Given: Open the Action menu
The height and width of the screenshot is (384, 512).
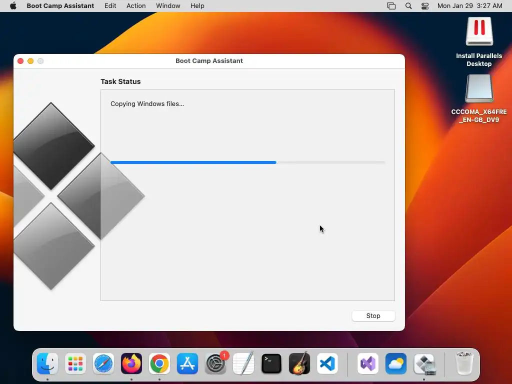Looking at the screenshot, I should pyautogui.click(x=136, y=6).
